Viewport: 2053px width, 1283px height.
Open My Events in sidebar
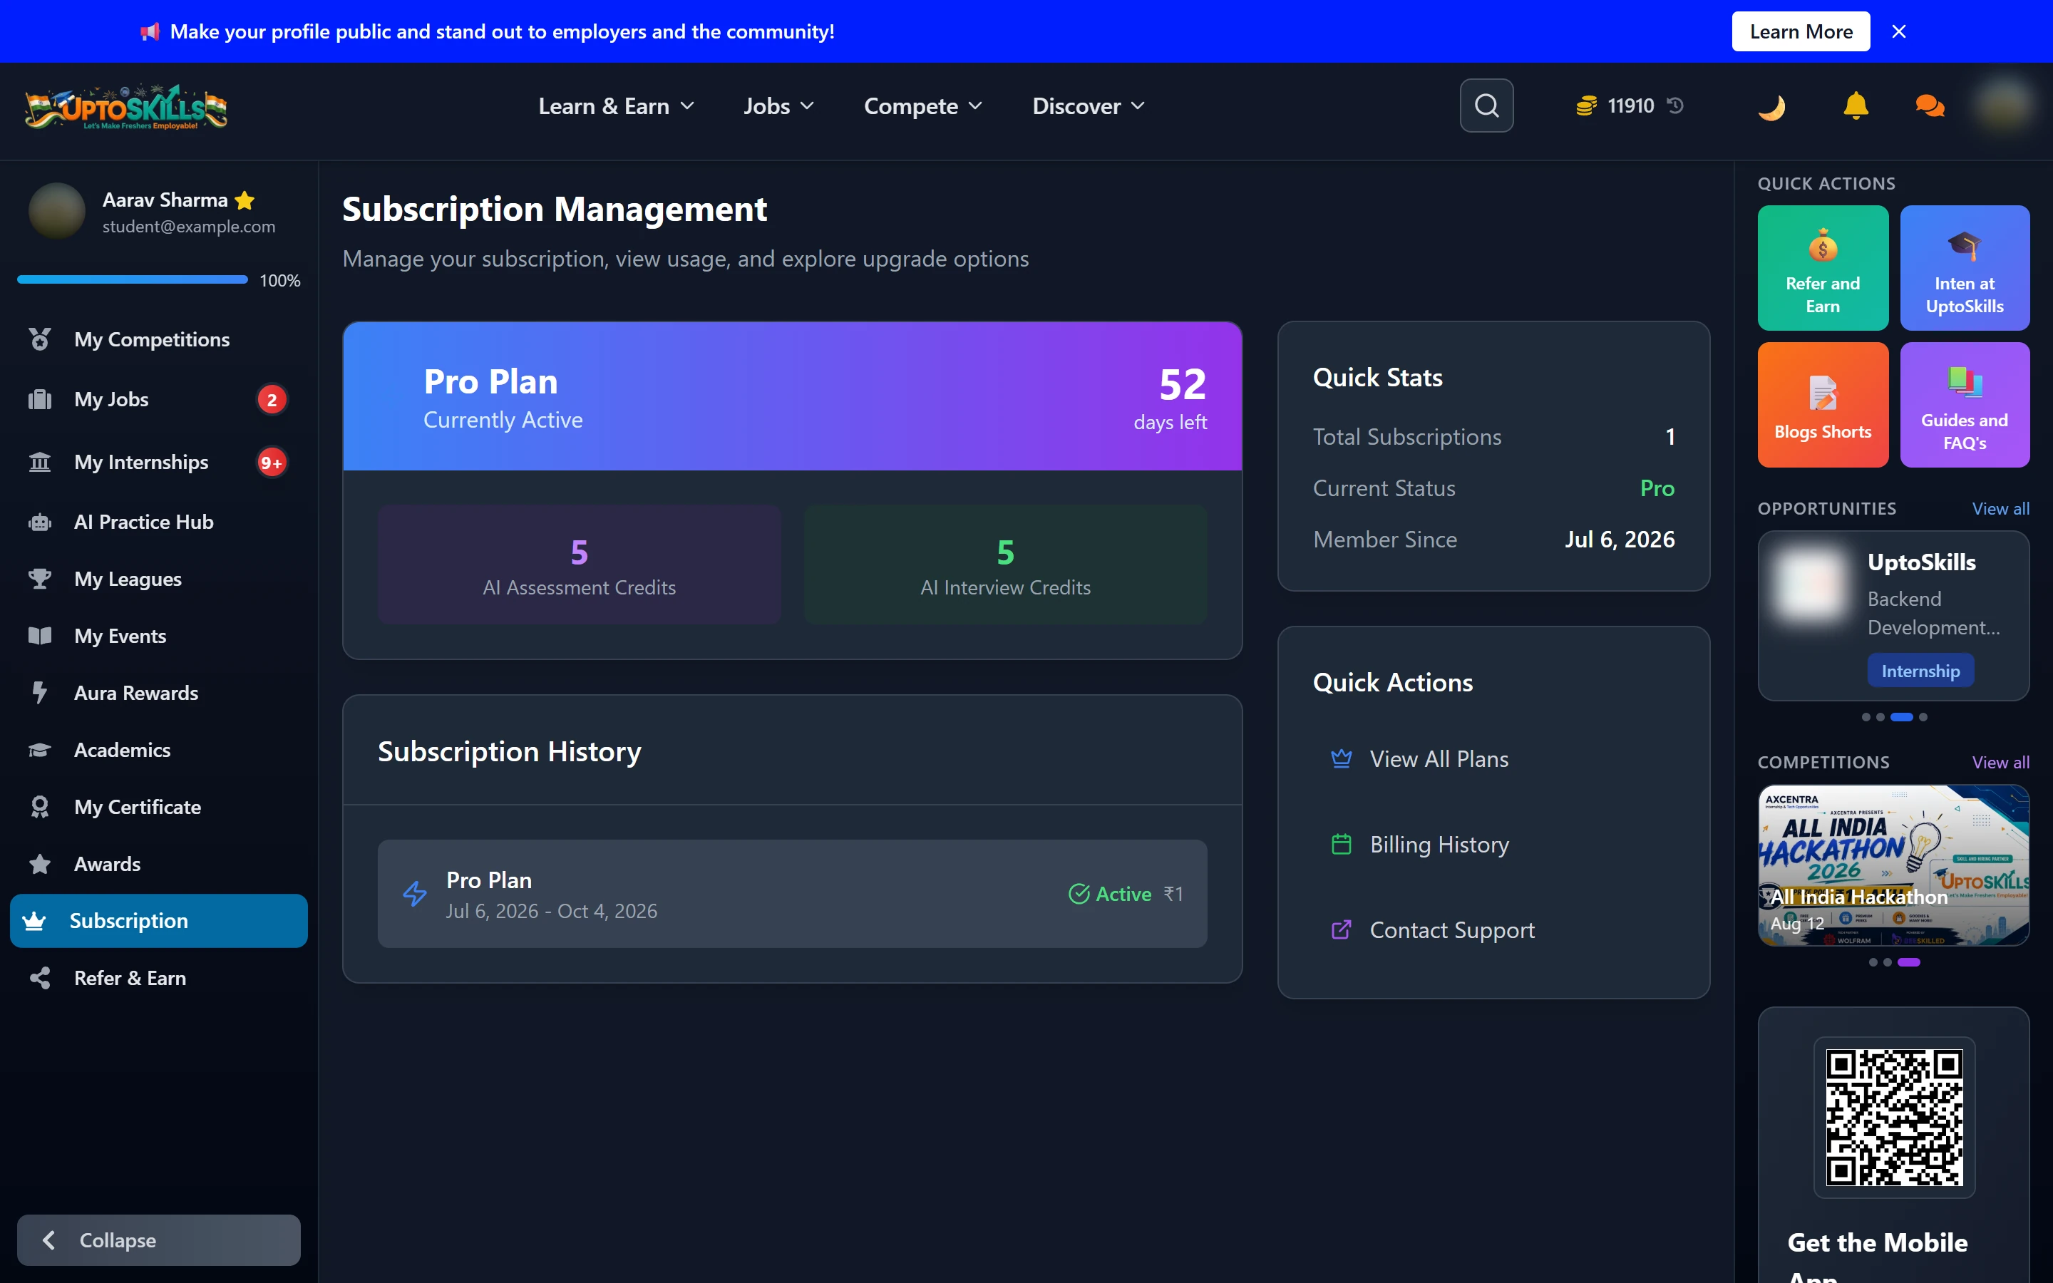tap(159, 636)
